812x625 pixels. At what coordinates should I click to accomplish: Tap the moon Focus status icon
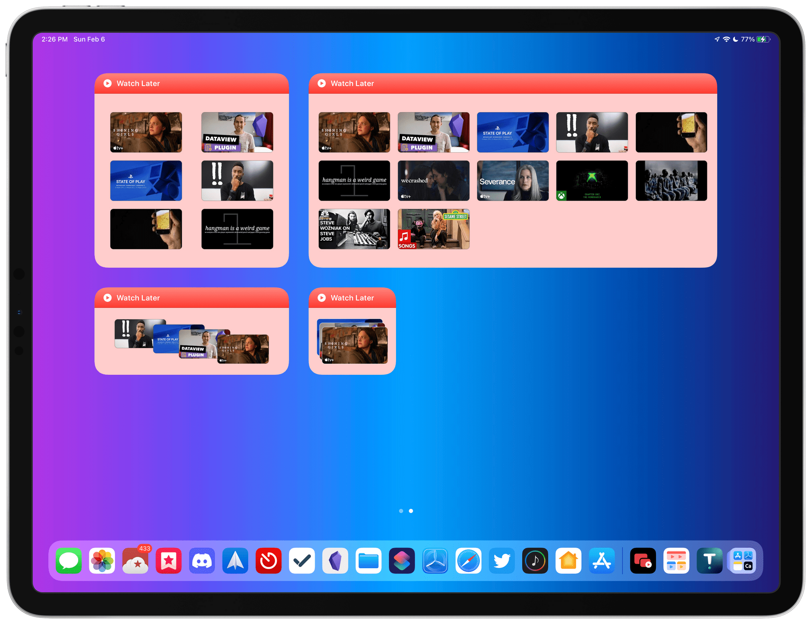pyautogui.click(x=735, y=39)
